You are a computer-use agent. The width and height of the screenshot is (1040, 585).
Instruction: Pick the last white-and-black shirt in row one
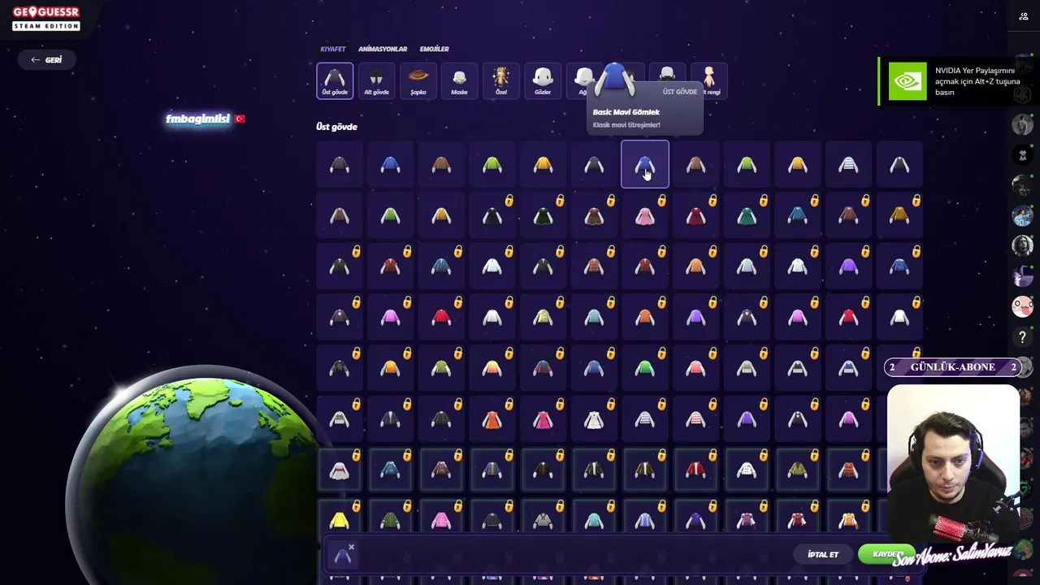point(899,165)
